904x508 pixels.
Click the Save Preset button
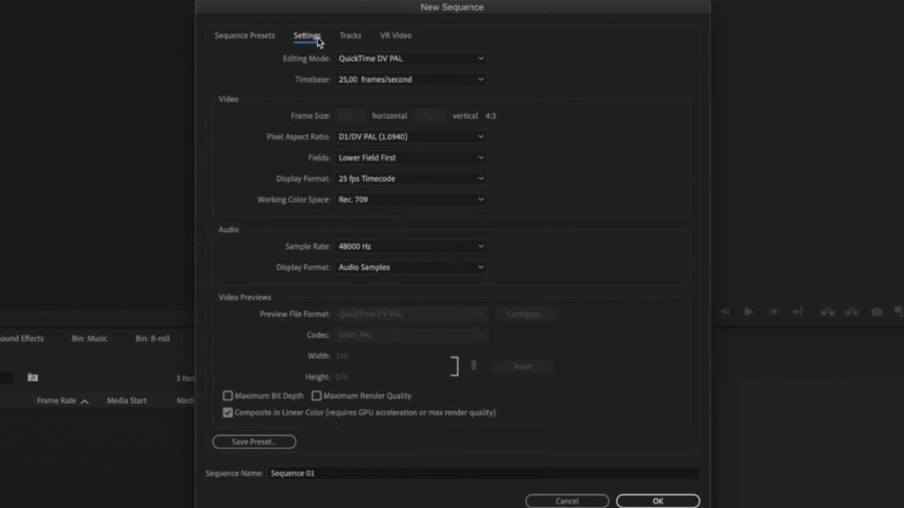coord(254,442)
